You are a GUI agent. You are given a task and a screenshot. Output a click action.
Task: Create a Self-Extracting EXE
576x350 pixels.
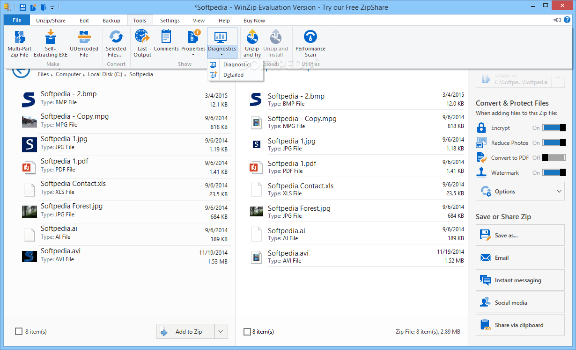click(x=51, y=43)
